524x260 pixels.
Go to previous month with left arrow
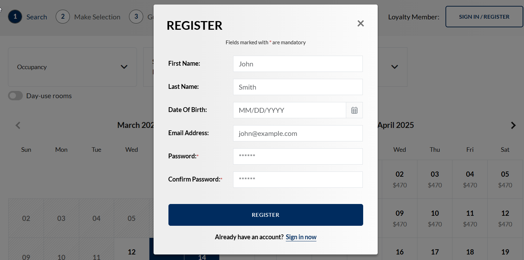18,126
